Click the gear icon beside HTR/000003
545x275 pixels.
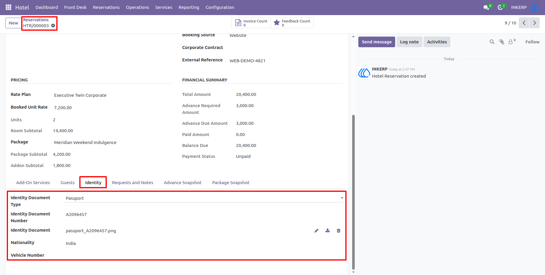53,26
